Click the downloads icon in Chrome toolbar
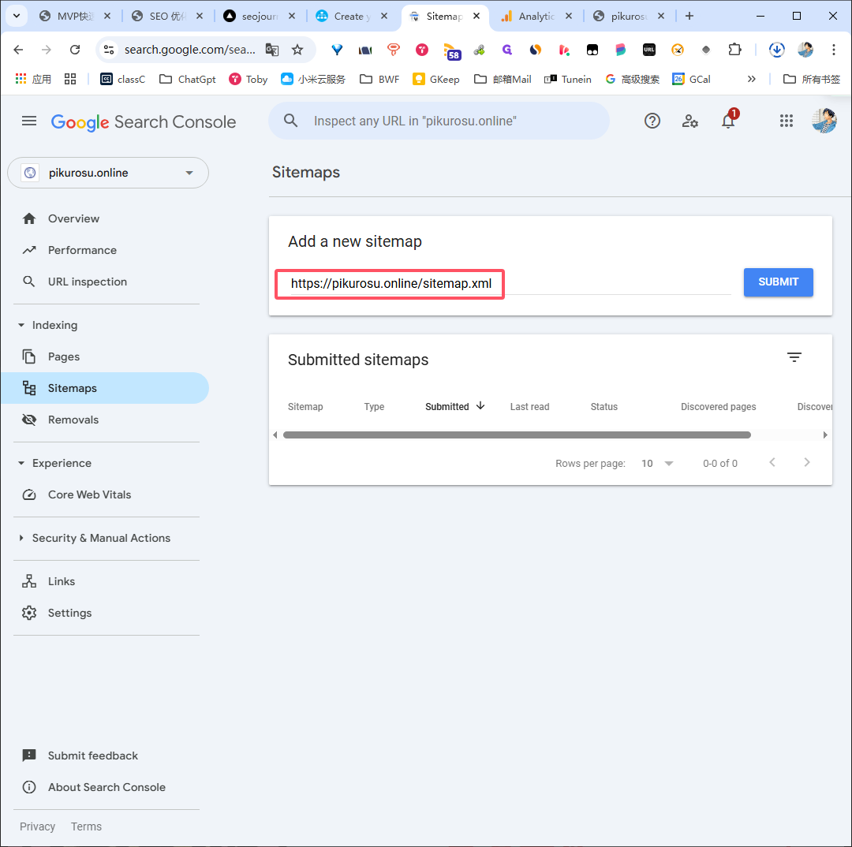The width and height of the screenshot is (852, 847). point(776,50)
